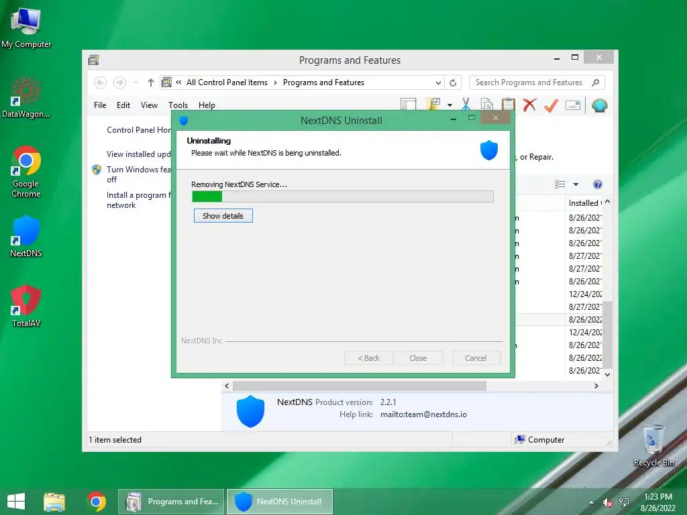Click horizontal scrollbar left arrow
Viewport: 687px width, 515px height.
[x=227, y=386]
